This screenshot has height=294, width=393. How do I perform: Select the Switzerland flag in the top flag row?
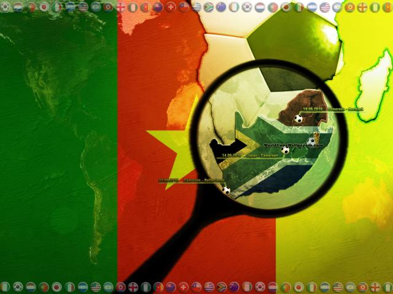[x=171, y=7]
